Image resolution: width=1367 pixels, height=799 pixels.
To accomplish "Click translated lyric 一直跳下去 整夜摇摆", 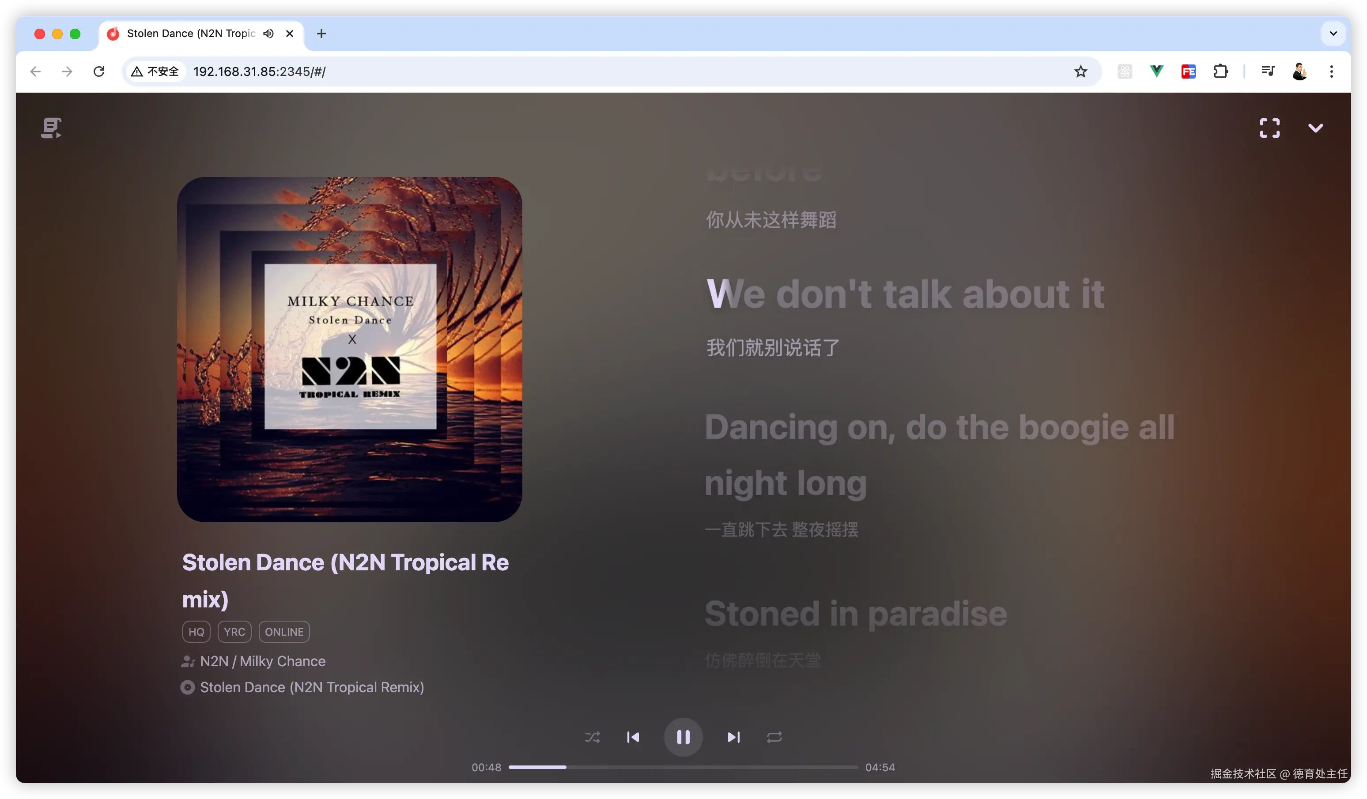I will tap(781, 529).
